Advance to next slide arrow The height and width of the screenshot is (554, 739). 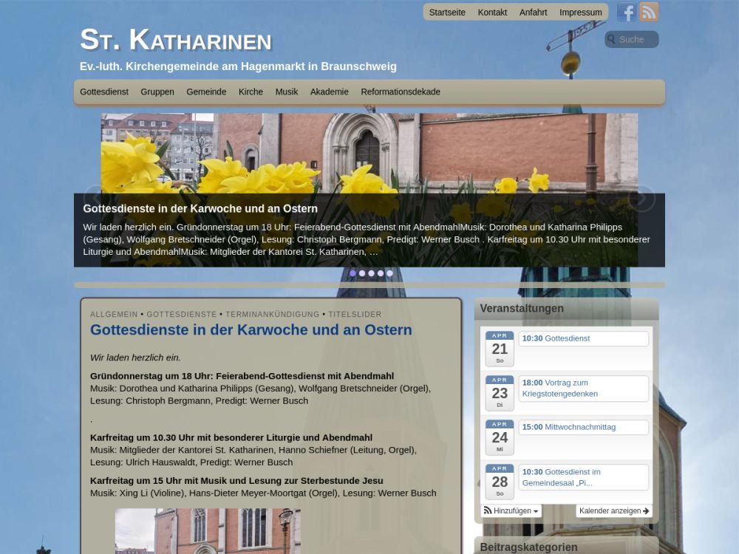pos(641,198)
